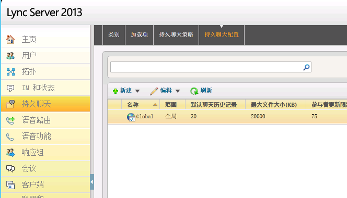The width and height of the screenshot is (347, 198).
Task: Open the 主页 navigation item
Action: [x=45, y=39]
